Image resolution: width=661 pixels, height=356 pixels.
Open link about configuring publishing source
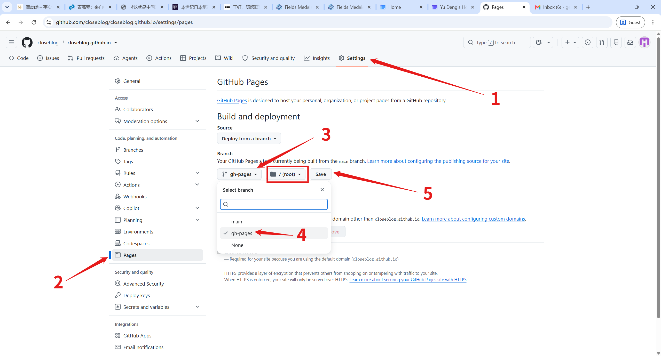438,161
